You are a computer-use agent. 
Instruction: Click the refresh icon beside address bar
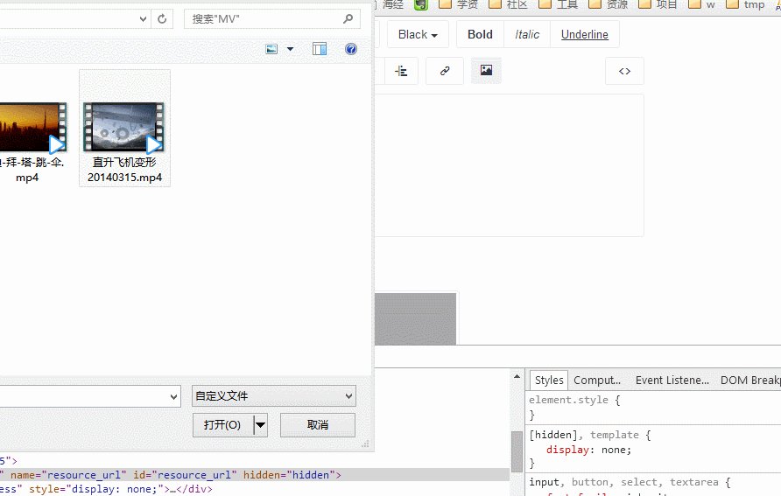coord(162,18)
